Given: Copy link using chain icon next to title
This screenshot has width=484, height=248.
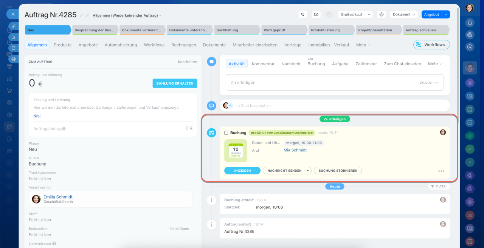Looking at the screenshot, I should tap(87, 15).
